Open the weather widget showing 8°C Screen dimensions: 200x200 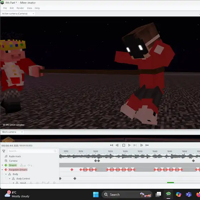pos(17,194)
